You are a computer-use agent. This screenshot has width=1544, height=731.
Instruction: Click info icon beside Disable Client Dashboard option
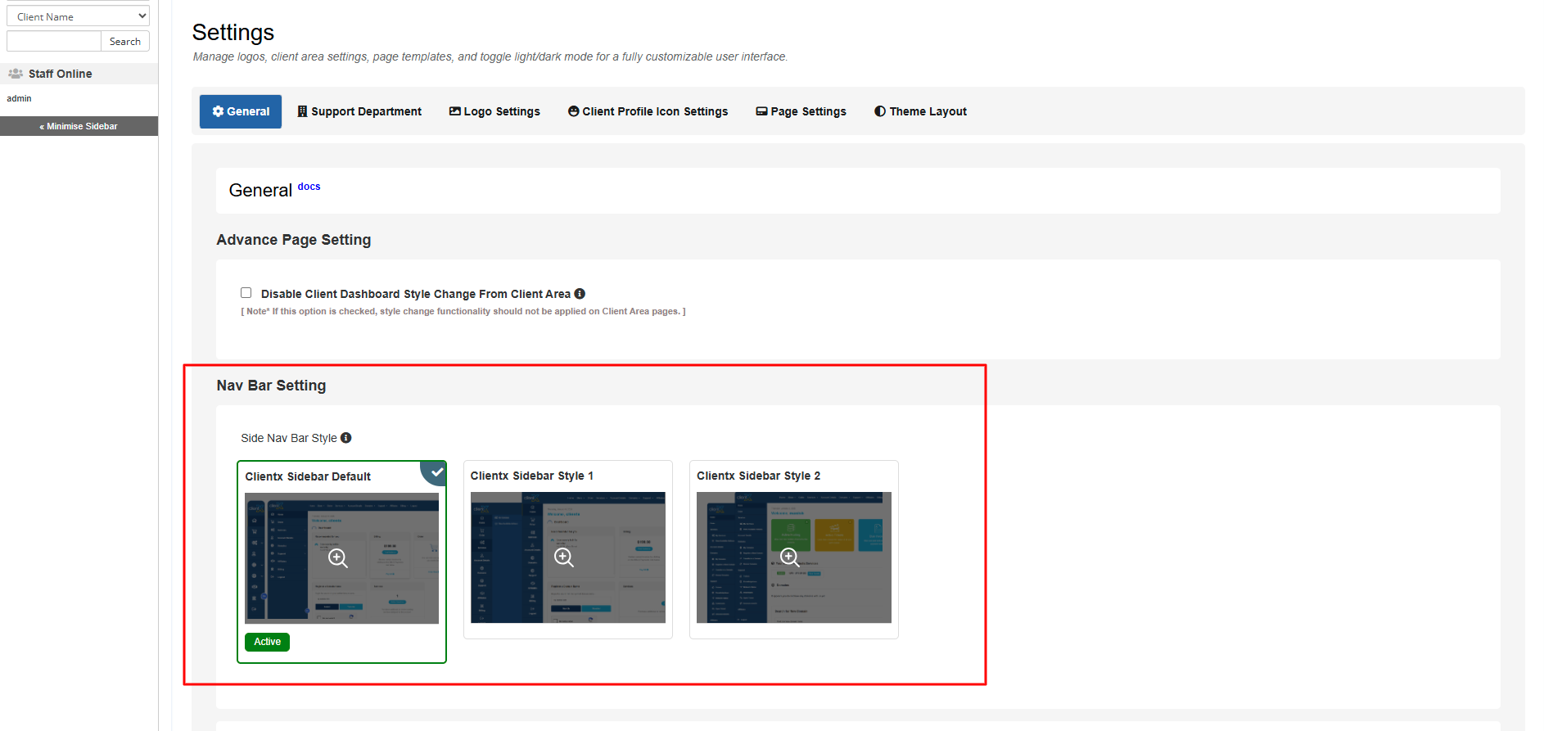[580, 294]
